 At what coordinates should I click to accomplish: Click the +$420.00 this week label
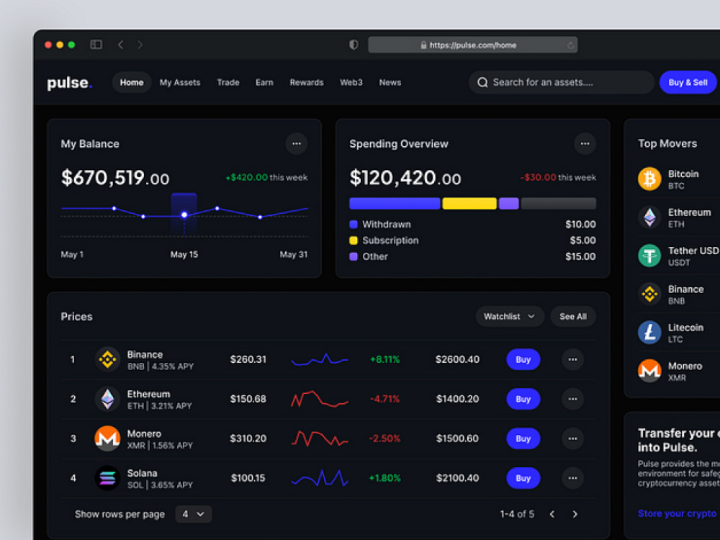click(x=266, y=177)
